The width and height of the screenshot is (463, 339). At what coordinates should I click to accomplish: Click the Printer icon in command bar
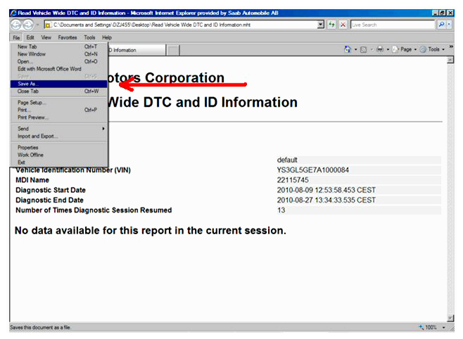click(380, 49)
